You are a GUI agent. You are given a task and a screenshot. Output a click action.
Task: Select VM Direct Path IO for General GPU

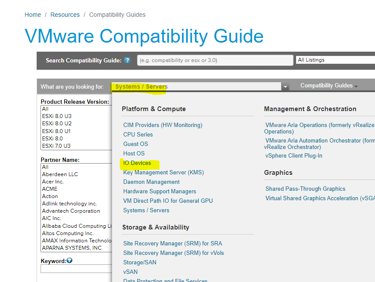[x=168, y=201]
